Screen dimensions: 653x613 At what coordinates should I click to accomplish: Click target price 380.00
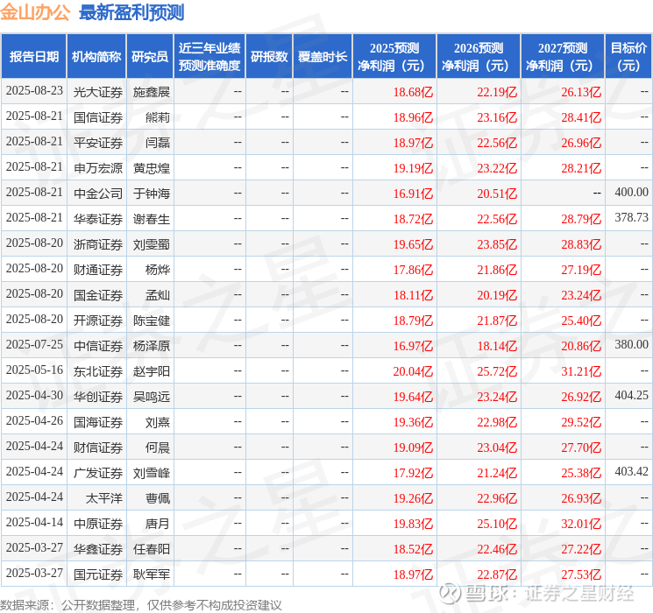pyautogui.click(x=631, y=344)
